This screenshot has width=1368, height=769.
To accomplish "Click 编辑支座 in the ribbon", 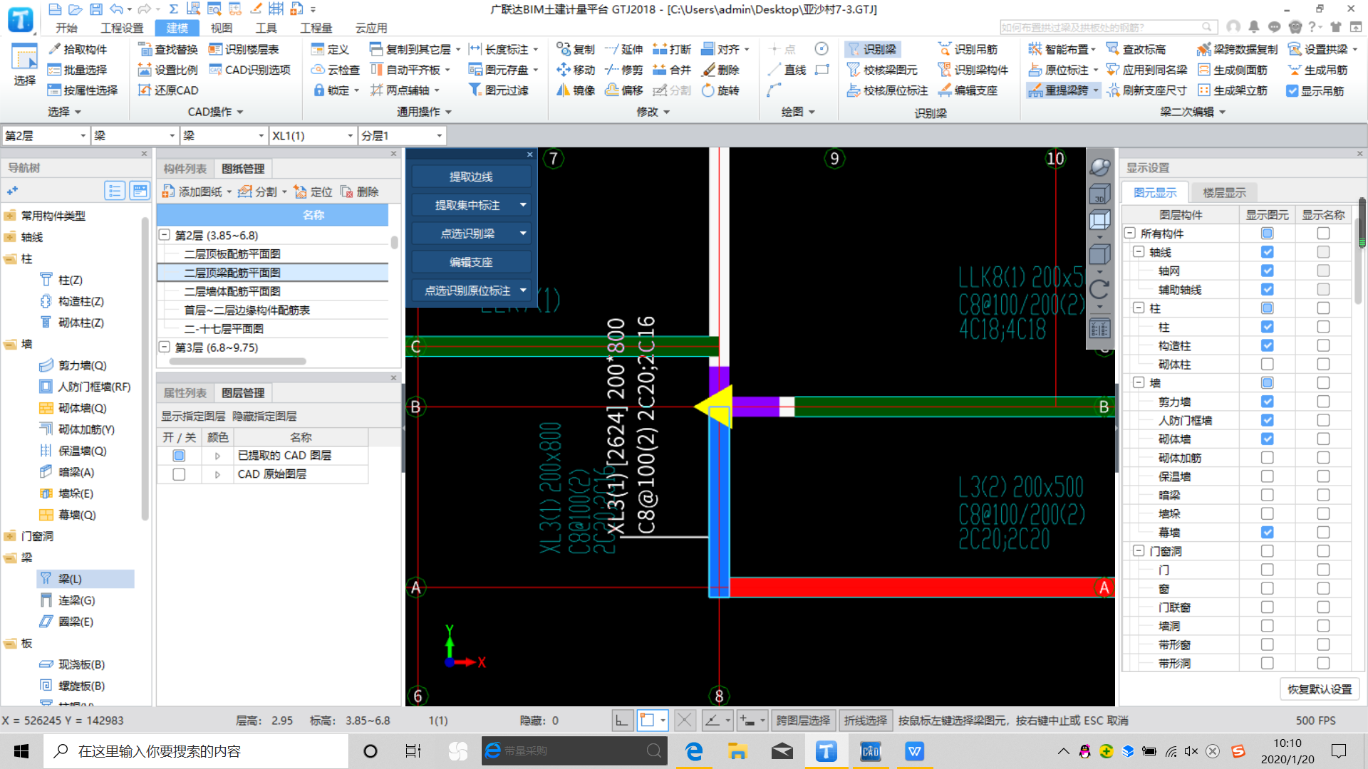I will click(x=968, y=90).
